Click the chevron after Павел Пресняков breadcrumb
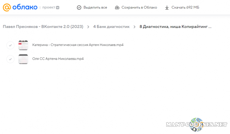The image size is (230, 134). (x=88, y=27)
